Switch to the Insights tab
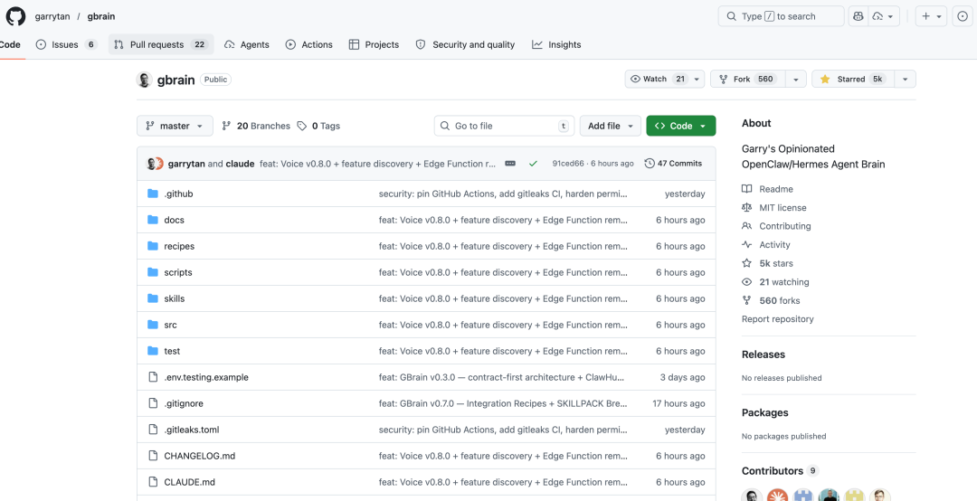977x501 pixels. (x=556, y=44)
